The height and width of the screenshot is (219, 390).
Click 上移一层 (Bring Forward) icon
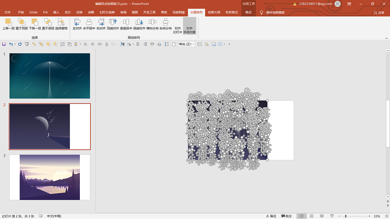click(9, 22)
